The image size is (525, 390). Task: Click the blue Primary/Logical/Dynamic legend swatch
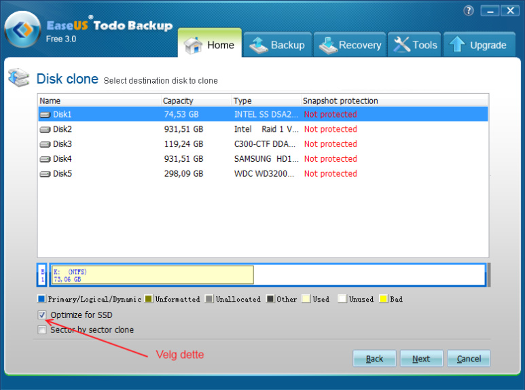click(41, 299)
